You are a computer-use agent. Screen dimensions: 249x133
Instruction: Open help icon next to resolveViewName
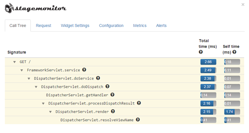[138, 120]
